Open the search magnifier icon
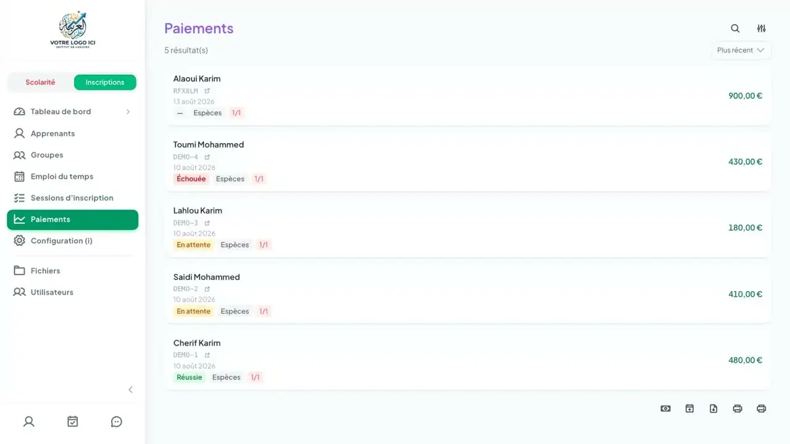 pos(735,28)
